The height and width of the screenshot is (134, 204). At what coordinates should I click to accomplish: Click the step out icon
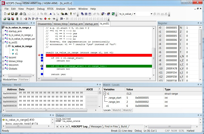[37, 19]
